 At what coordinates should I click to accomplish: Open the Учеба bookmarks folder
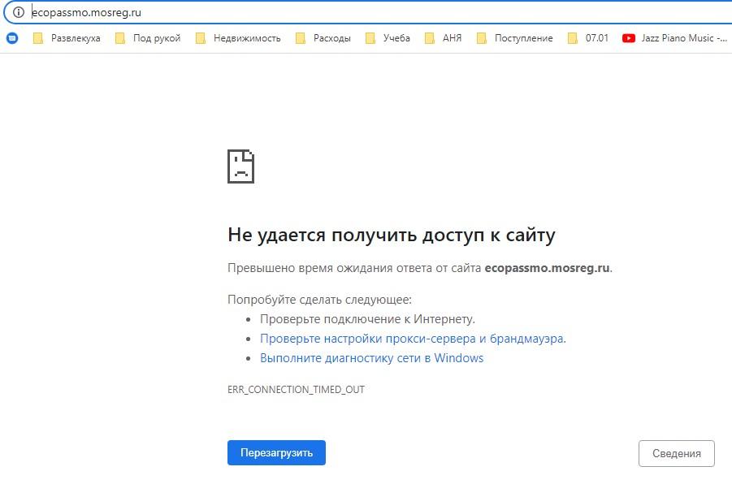pyautogui.click(x=388, y=38)
